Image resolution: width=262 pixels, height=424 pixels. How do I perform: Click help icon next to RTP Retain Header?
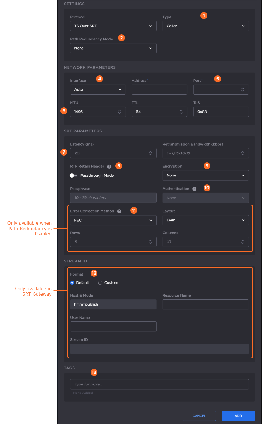tap(109, 167)
